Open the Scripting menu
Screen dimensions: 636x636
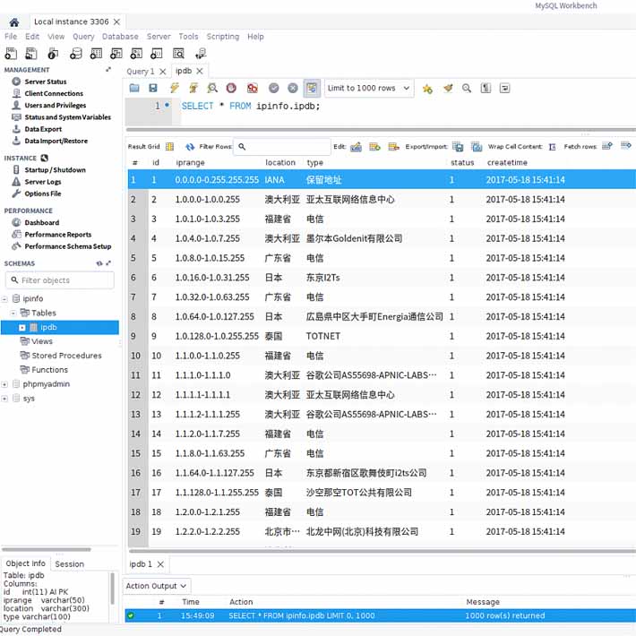point(223,37)
